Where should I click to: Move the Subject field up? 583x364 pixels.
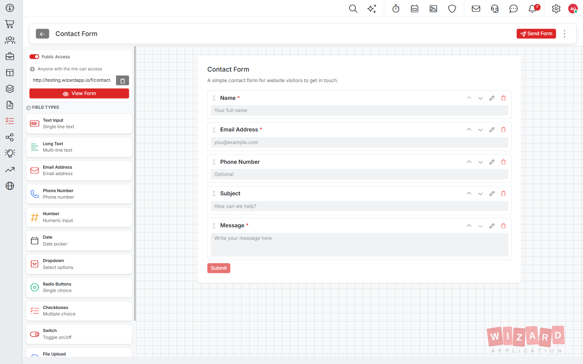point(469,193)
